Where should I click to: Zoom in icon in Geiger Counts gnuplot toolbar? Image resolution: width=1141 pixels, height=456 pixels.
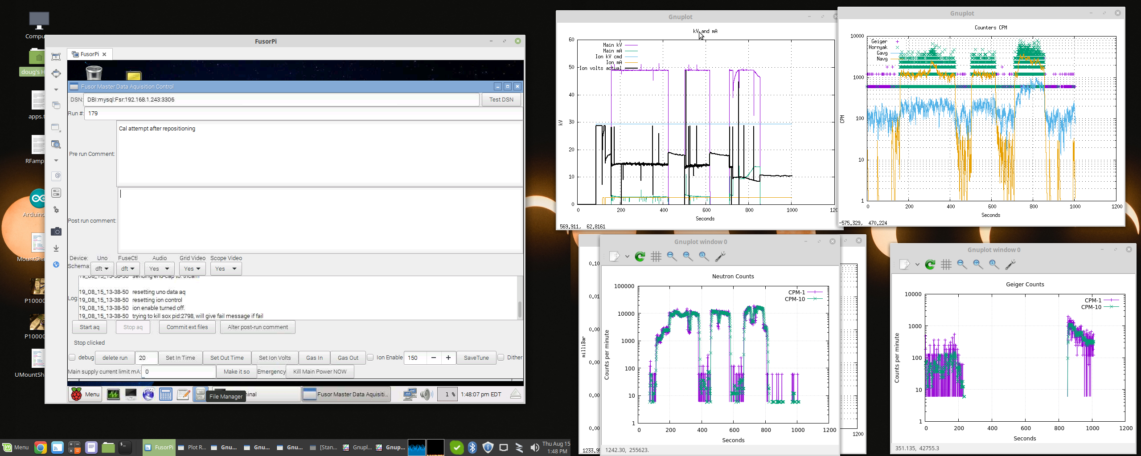coord(978,265)
